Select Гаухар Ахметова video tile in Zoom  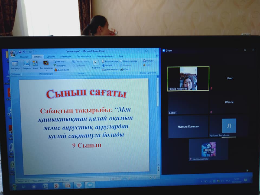pyautogui.click(x=188, y=79)
